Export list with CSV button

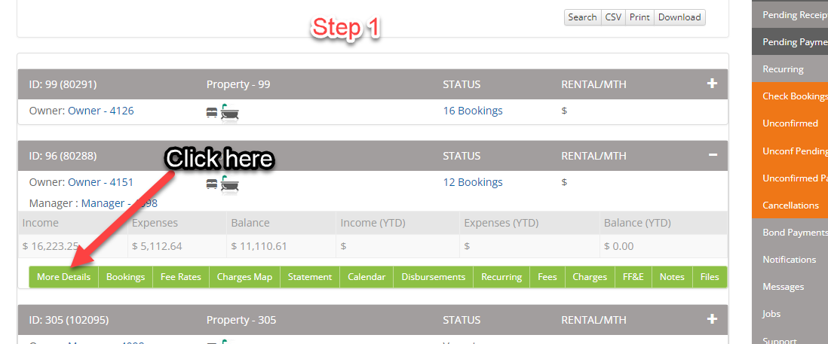(613, 17)
